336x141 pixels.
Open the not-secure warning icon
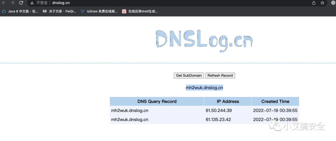click(32, 3)
